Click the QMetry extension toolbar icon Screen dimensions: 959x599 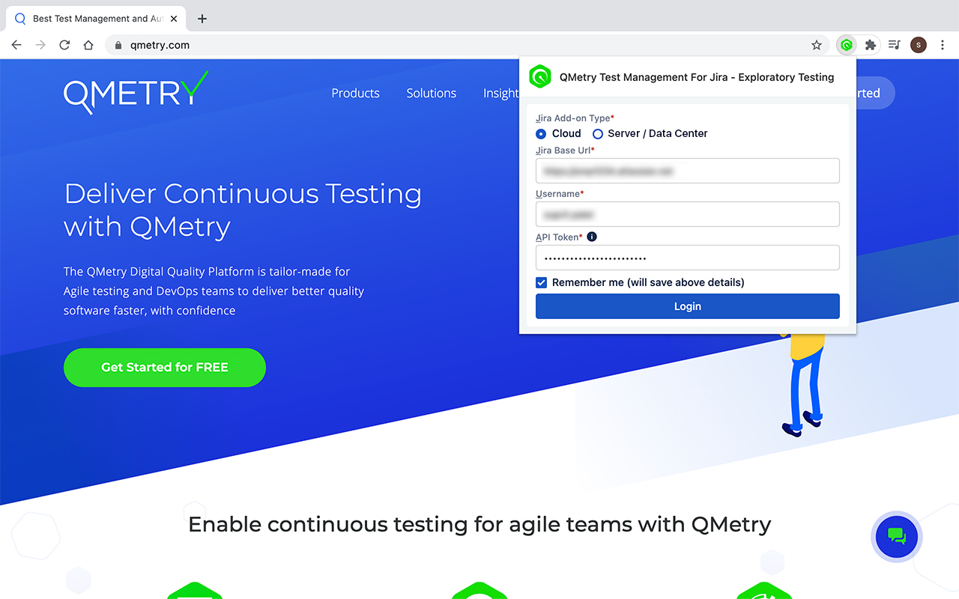coord(847,45)
